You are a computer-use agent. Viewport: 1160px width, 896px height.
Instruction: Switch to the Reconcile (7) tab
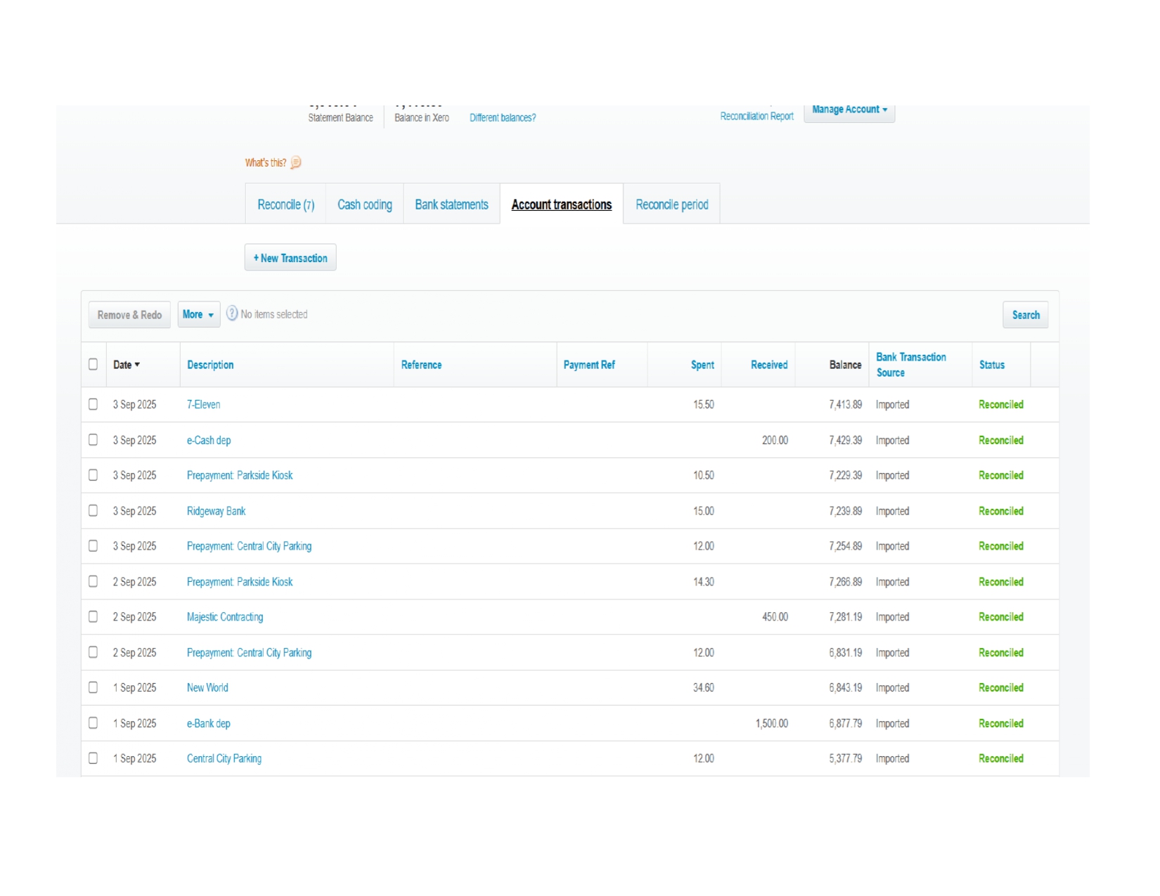coord(285,204)
